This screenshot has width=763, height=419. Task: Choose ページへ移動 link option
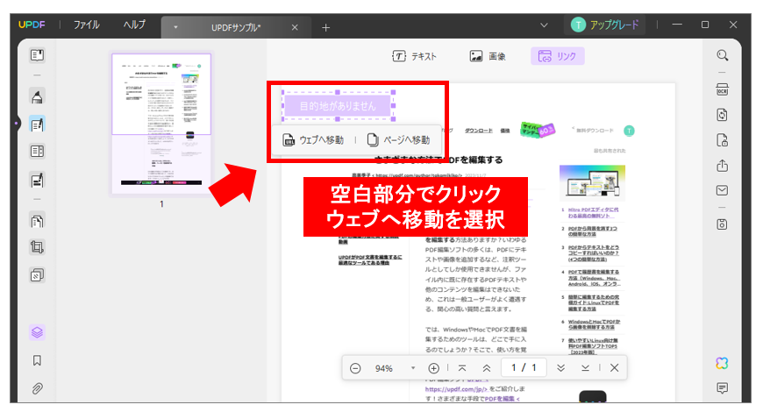[398, 140]
